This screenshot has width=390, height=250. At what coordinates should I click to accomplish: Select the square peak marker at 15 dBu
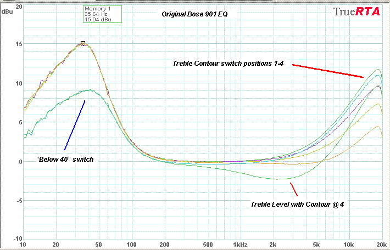click(x=83, y=43)
